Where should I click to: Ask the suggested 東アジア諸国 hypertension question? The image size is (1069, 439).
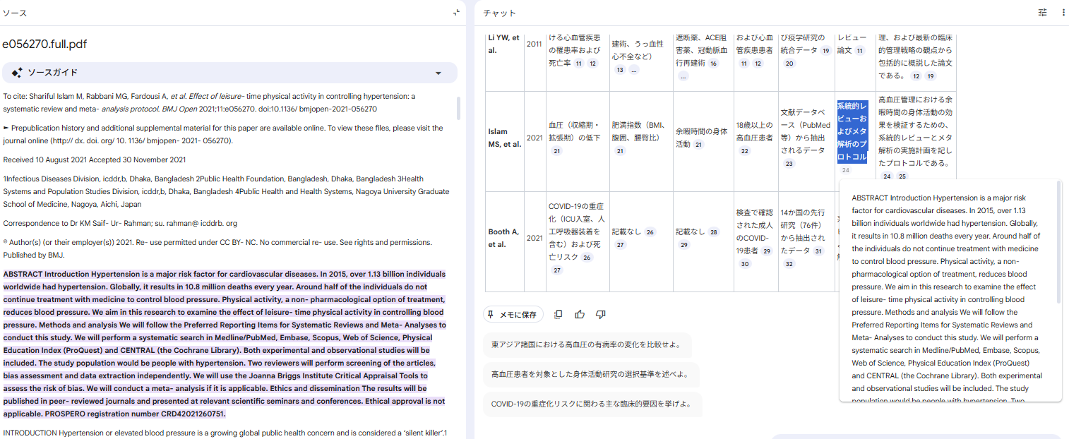click(587, 345)
